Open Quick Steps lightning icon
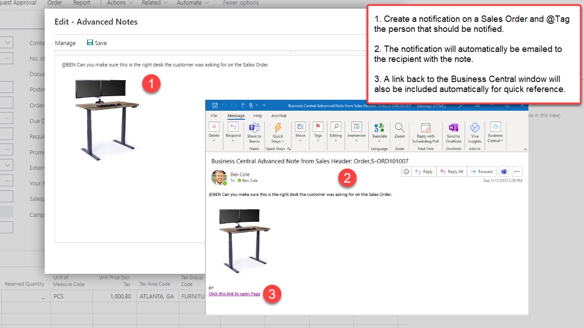The image size is (584, 328). (x=277, y=127)
